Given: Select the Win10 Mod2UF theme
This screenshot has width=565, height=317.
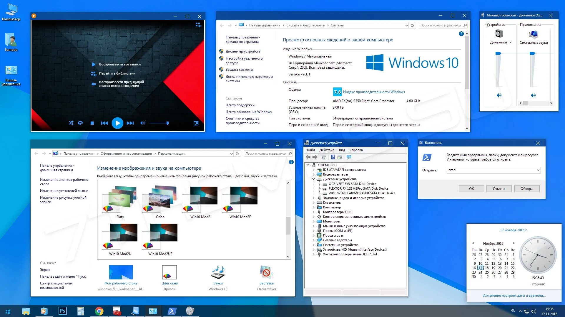Looking at the screenshot, I should [x=160, y=240].
